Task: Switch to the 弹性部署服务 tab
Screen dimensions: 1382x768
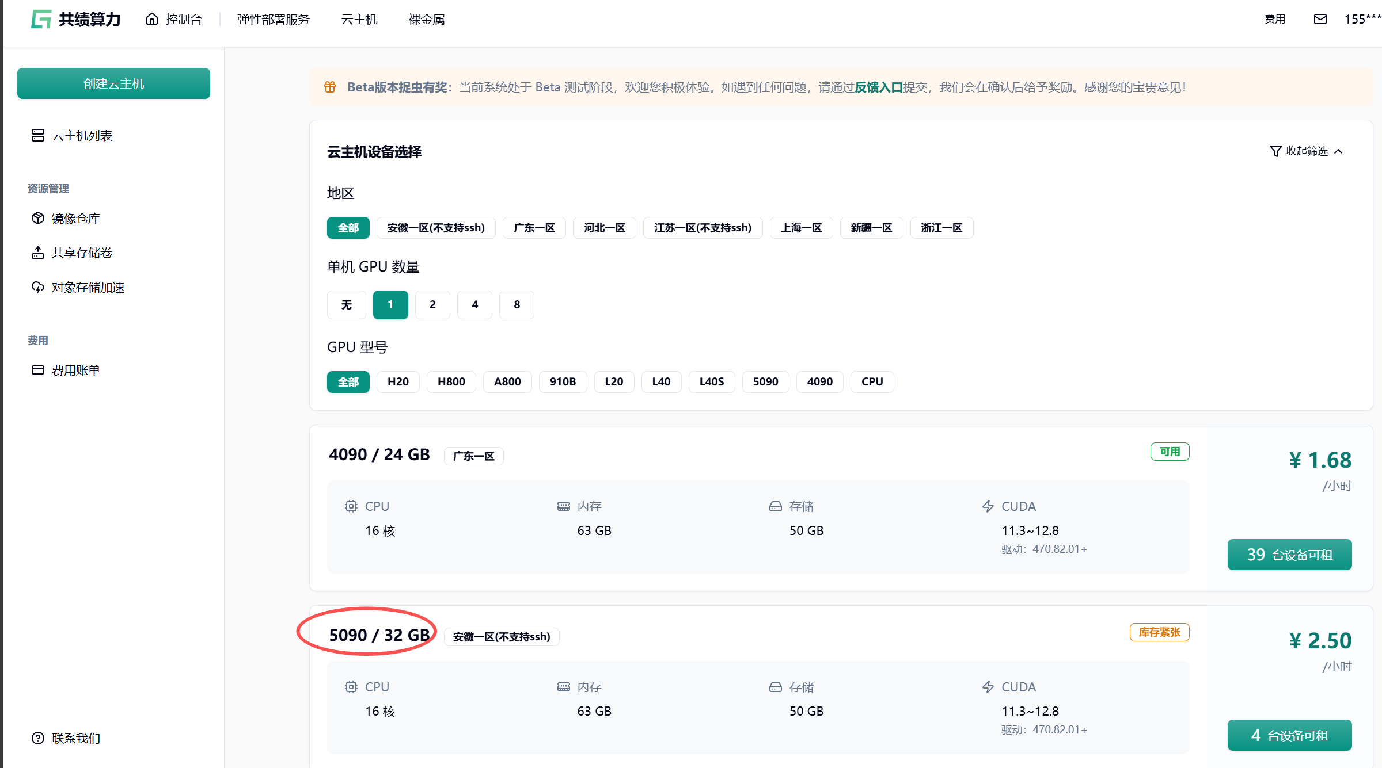Action: (274, 19)
